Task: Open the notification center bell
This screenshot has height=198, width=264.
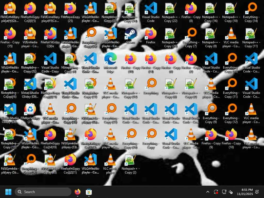Action: click(257, 192)
